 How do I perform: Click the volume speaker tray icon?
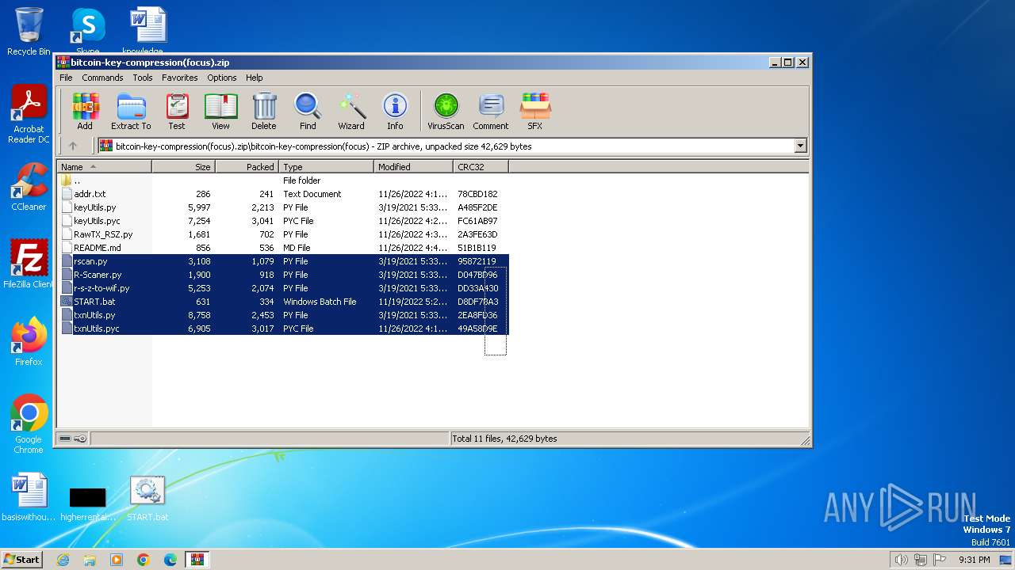click(902, 560)
